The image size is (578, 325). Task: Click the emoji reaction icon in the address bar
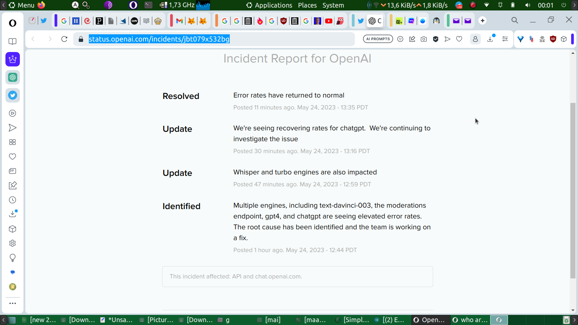(x=400, y=39)
